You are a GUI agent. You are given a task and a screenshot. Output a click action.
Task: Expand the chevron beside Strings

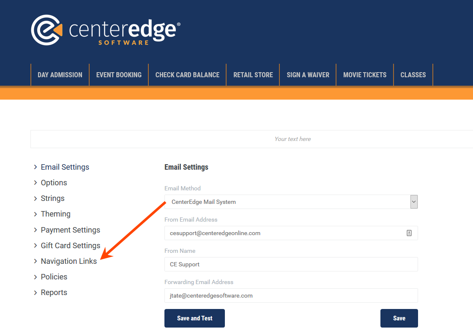[x=35, y=198]
